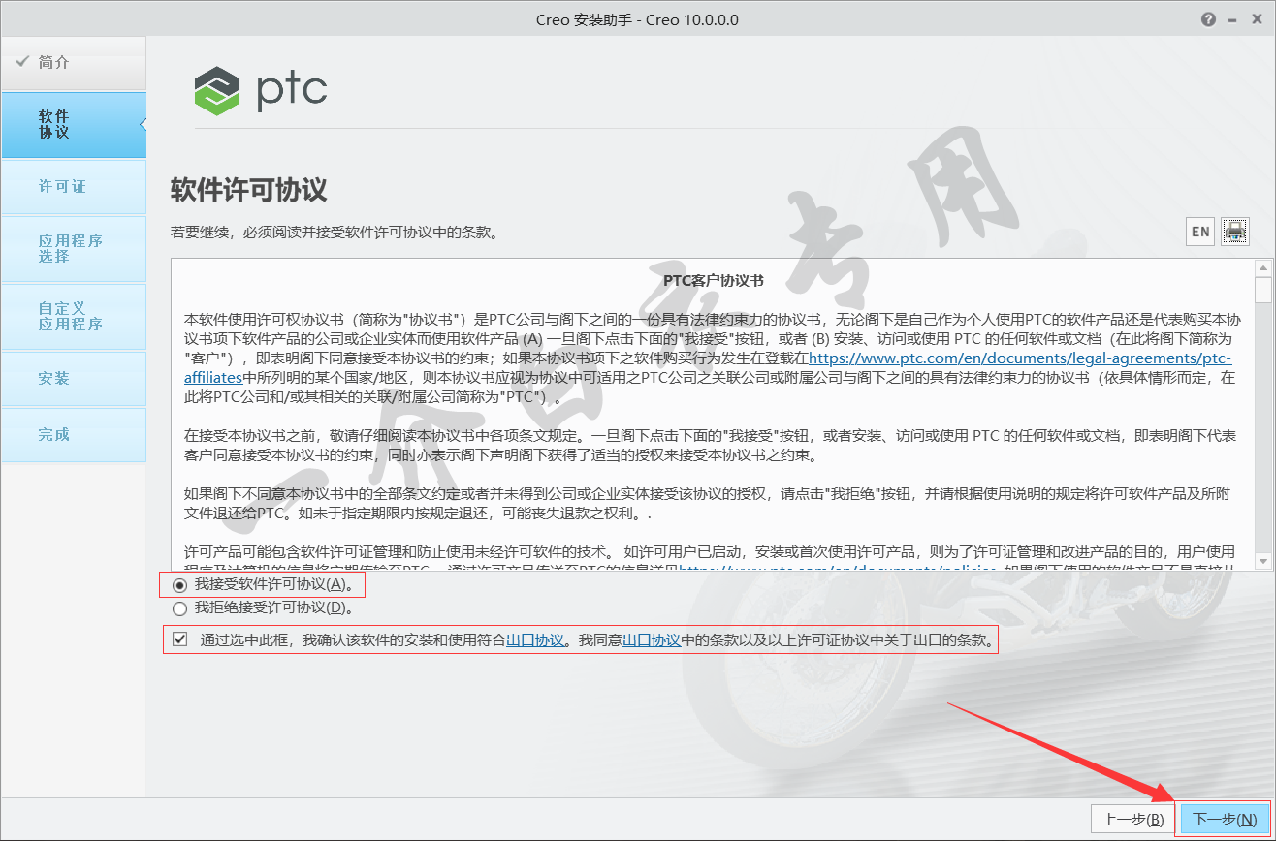Jump to the 安装 step in the sidebar

coord(73,378)
